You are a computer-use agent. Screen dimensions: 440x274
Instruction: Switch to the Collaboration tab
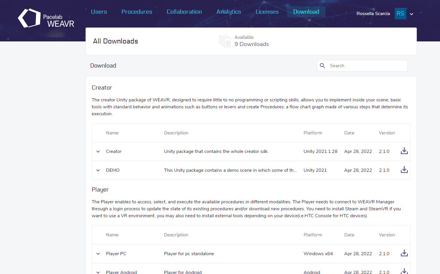click(184, 12)
